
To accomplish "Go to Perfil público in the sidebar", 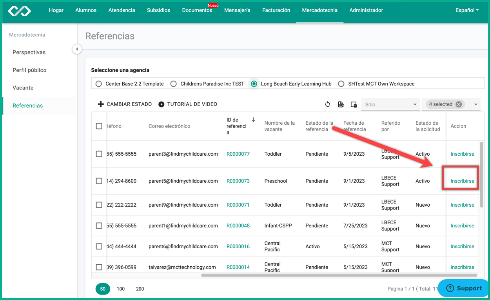I will point(29,70).
